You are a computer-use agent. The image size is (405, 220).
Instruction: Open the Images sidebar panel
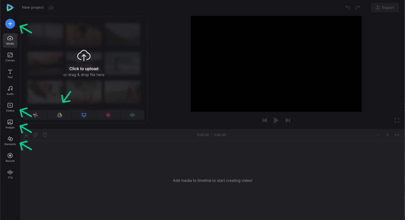pyautogui.click(x=10, y=124)
